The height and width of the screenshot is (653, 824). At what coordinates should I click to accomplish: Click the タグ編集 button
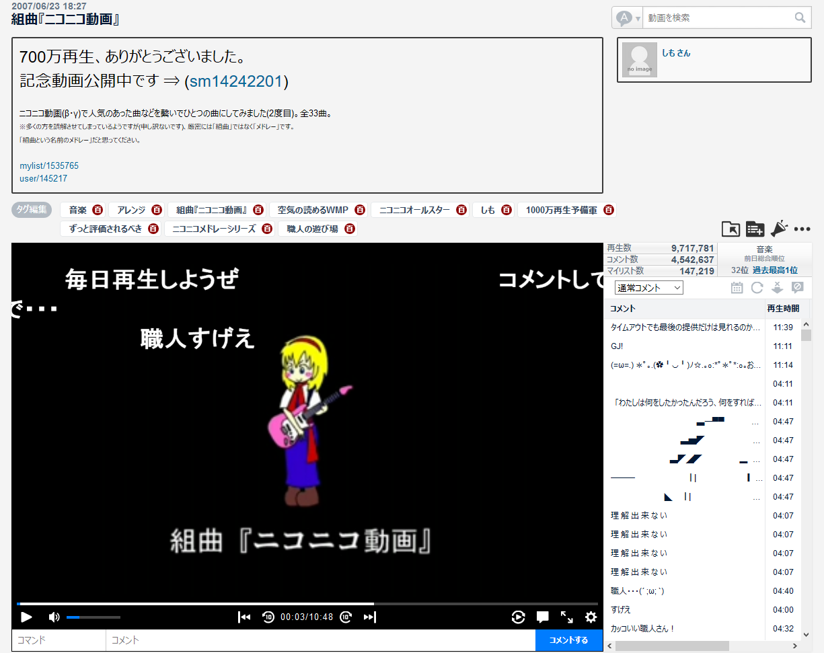point(33,209)
